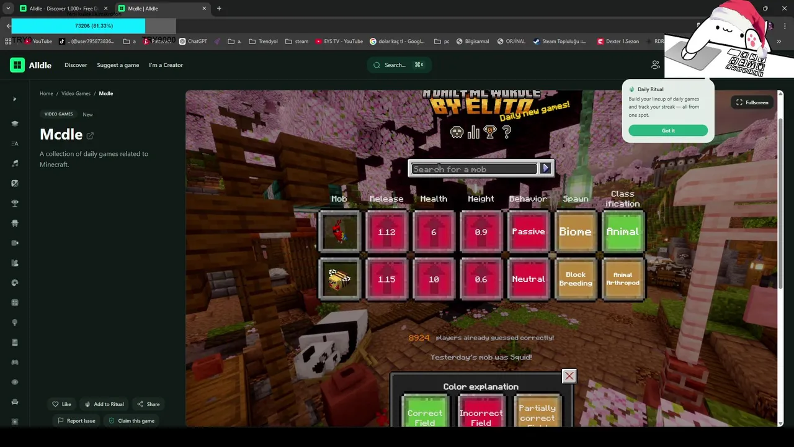The image size is (794, 447).
Task: Close the Color explanation panel
Action: [x=569, y=376]
